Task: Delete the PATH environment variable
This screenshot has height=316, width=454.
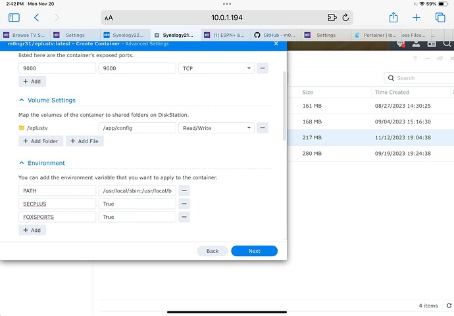Action: (184, 191)
